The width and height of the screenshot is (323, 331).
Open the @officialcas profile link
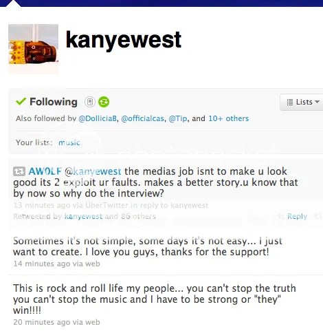point(142,118)
